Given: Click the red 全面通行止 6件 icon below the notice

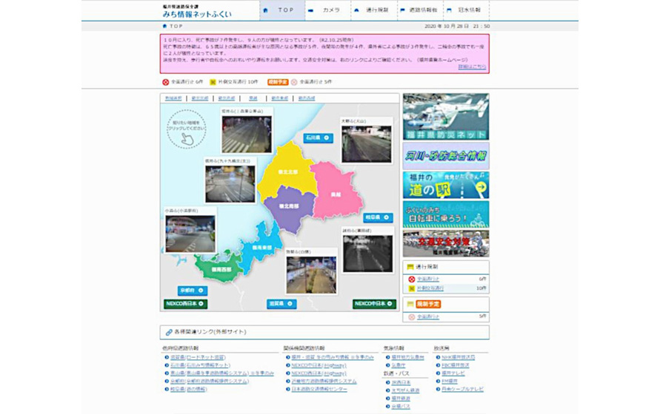Looking at the screenshot, I should tap(165, 82).
